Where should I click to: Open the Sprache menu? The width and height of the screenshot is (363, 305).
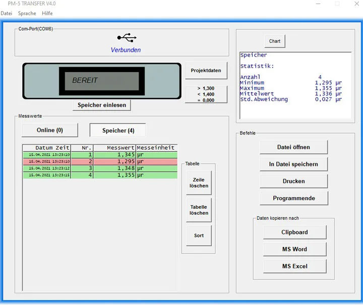point(27,13)
